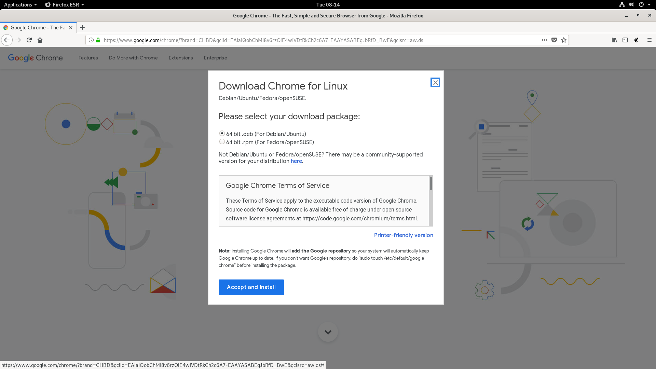Open the Firefox home page icon
656x369 pixels.
pyautogui.click(x=40, y=40)
